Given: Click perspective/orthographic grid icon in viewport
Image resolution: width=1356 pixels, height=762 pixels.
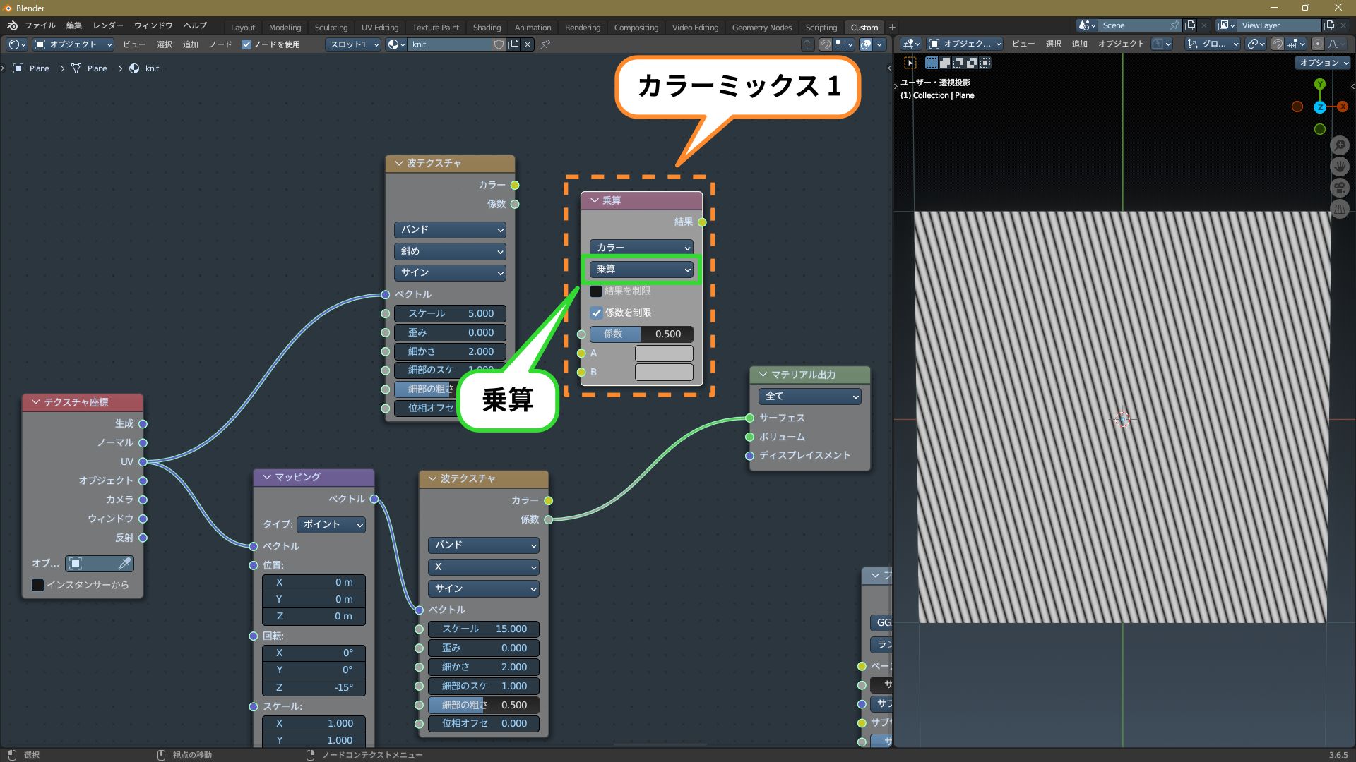Looking at the screenshot, I should coord(1340,210).
